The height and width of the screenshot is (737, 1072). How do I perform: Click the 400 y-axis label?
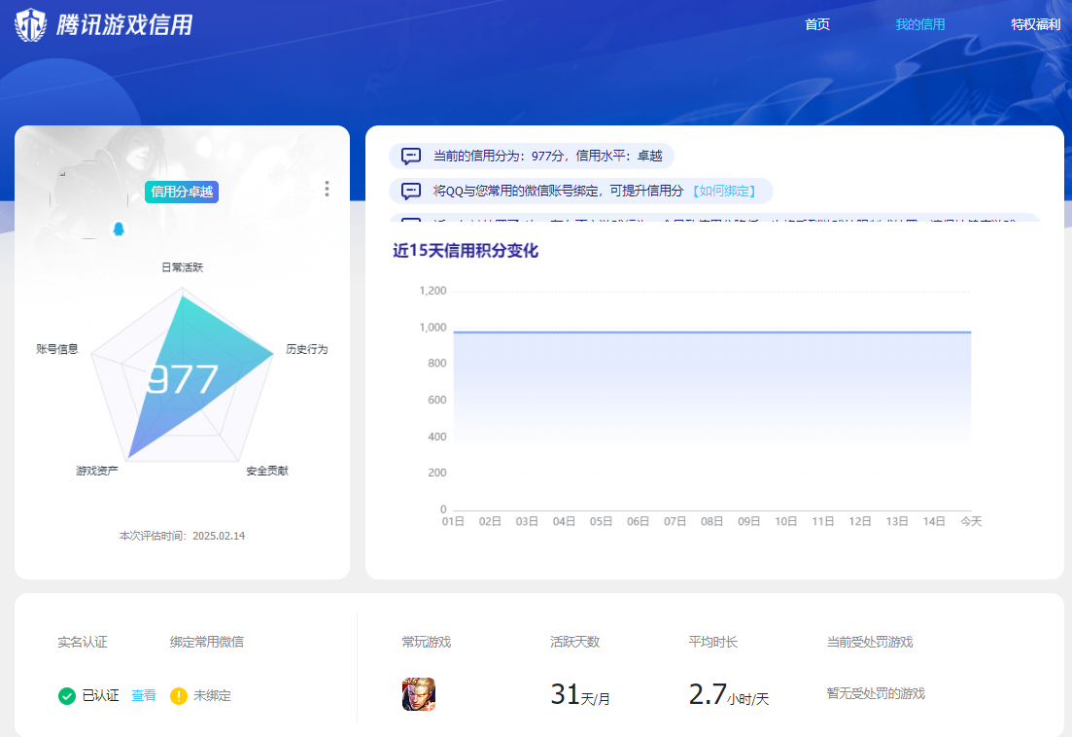pyautogui.click(x=437, y=437)
